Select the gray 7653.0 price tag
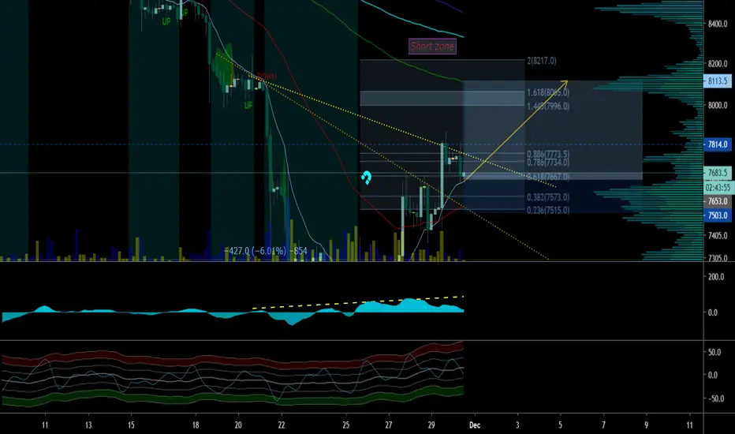 (x=717, y=201)
